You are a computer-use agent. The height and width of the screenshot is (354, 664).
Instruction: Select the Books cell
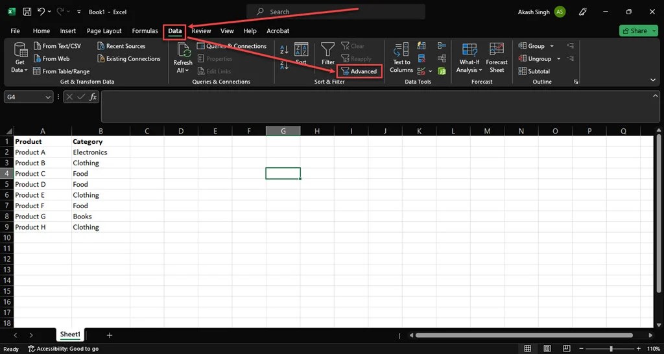(101, 217)
